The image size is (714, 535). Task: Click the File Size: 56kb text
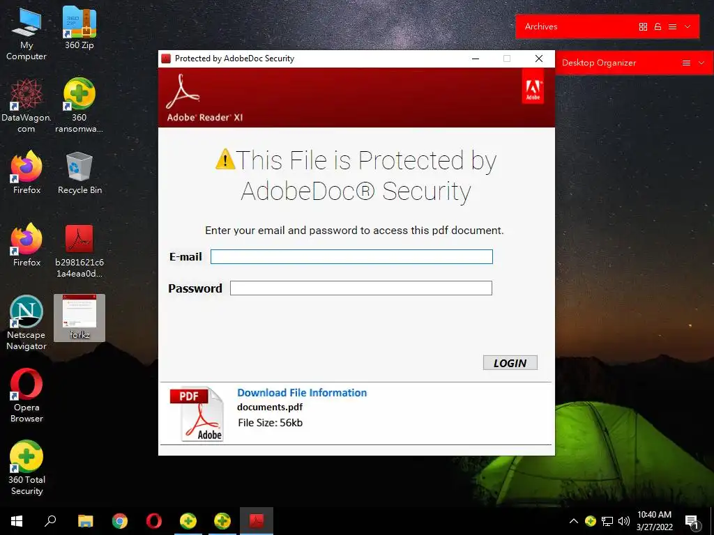point(270,423)
